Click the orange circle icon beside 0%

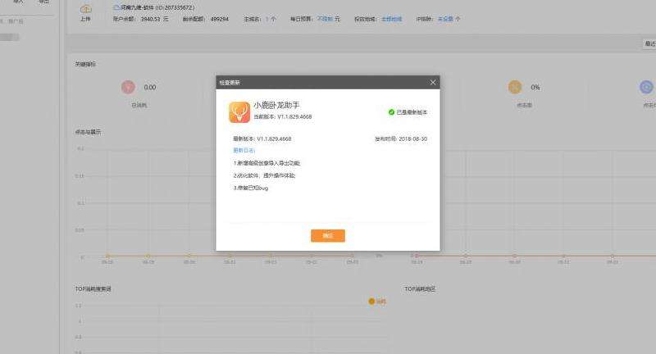515,87
